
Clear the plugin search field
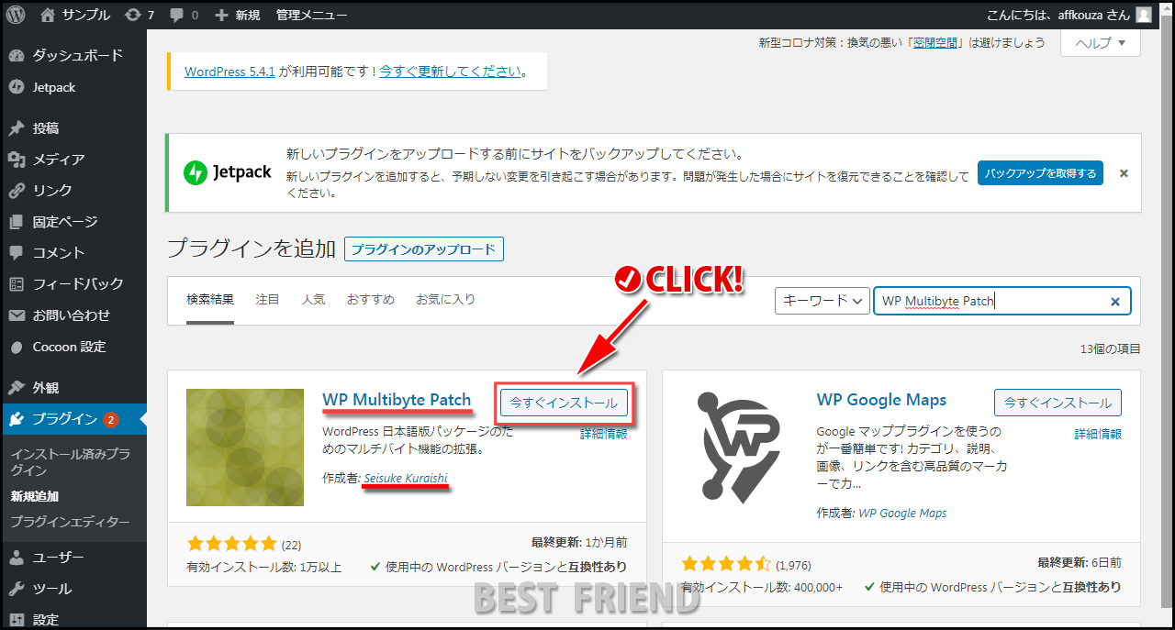coord(1115,301)
